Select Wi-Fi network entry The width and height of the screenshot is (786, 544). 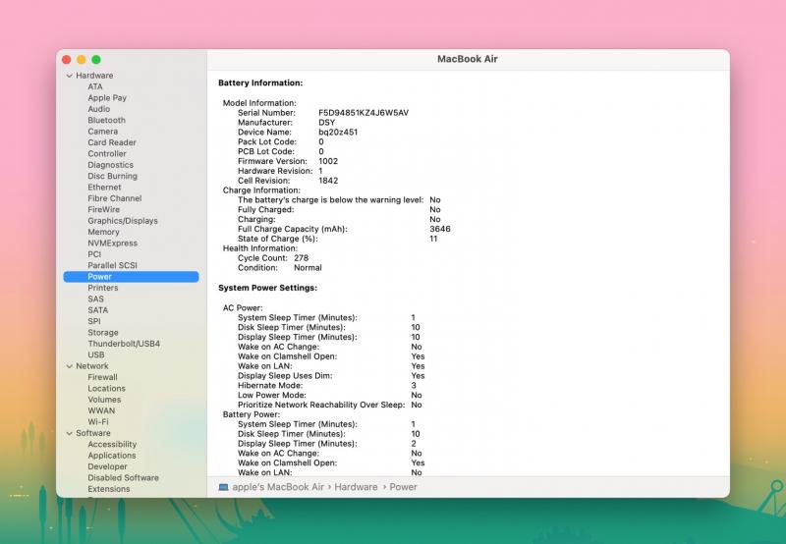tap(98, 422)
